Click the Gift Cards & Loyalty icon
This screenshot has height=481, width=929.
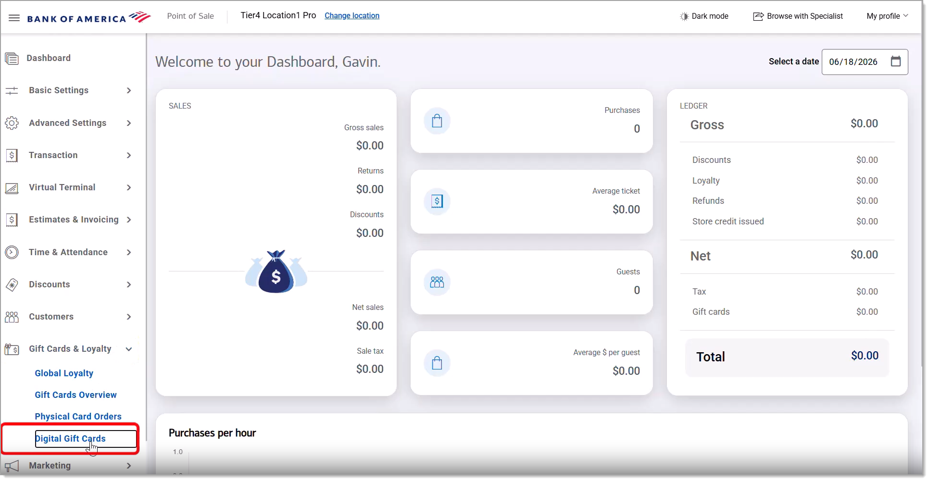[x=12, y=349]
